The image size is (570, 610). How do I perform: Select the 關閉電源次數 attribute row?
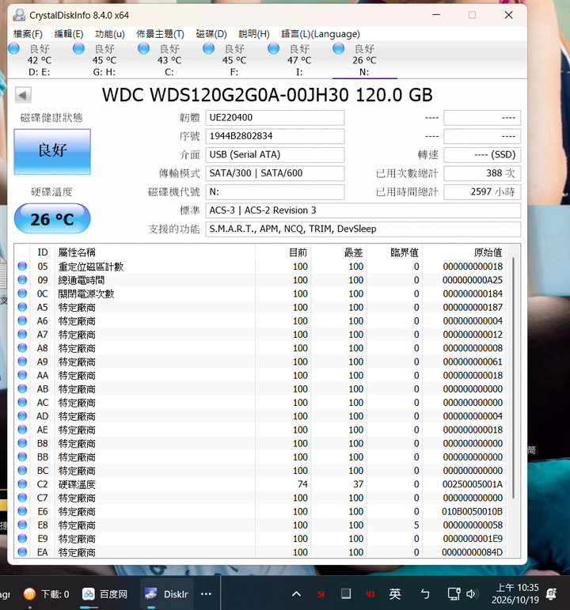(260, 294)
